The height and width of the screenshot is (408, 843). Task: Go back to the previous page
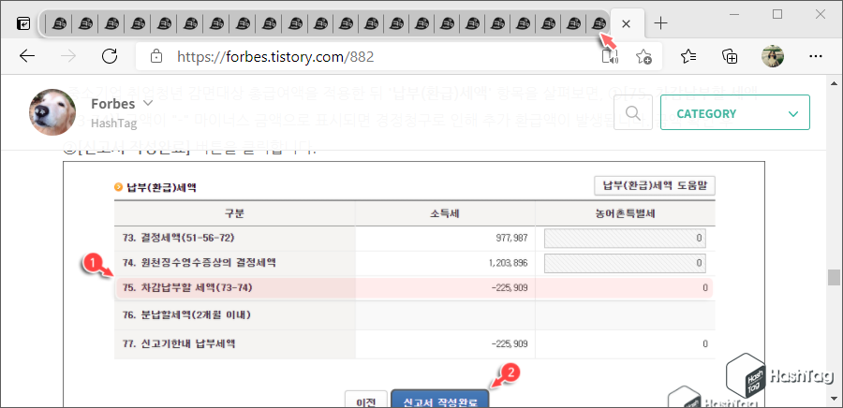pyautogui.click(x=27, y=56)
